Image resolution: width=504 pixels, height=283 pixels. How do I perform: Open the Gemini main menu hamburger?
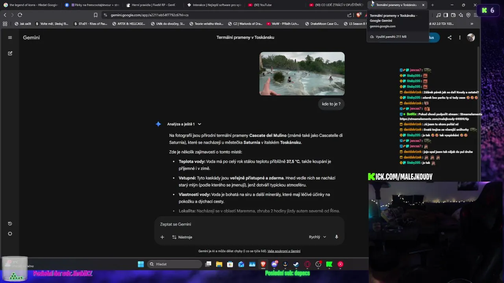10,37
